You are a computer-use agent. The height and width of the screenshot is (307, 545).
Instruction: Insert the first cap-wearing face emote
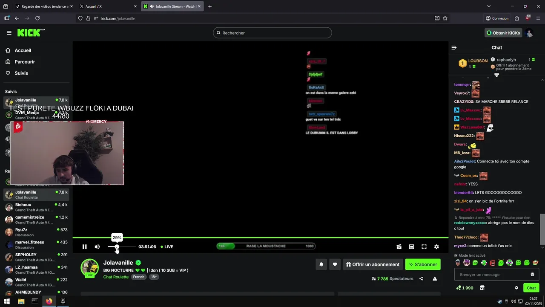pos(458,263)
